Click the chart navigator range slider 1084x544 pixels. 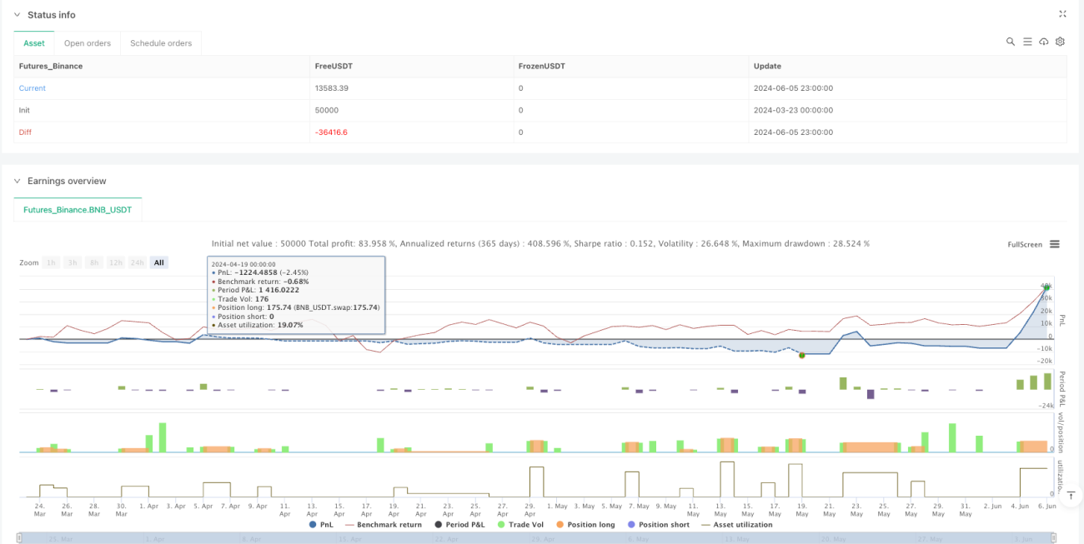pos(536,538)
